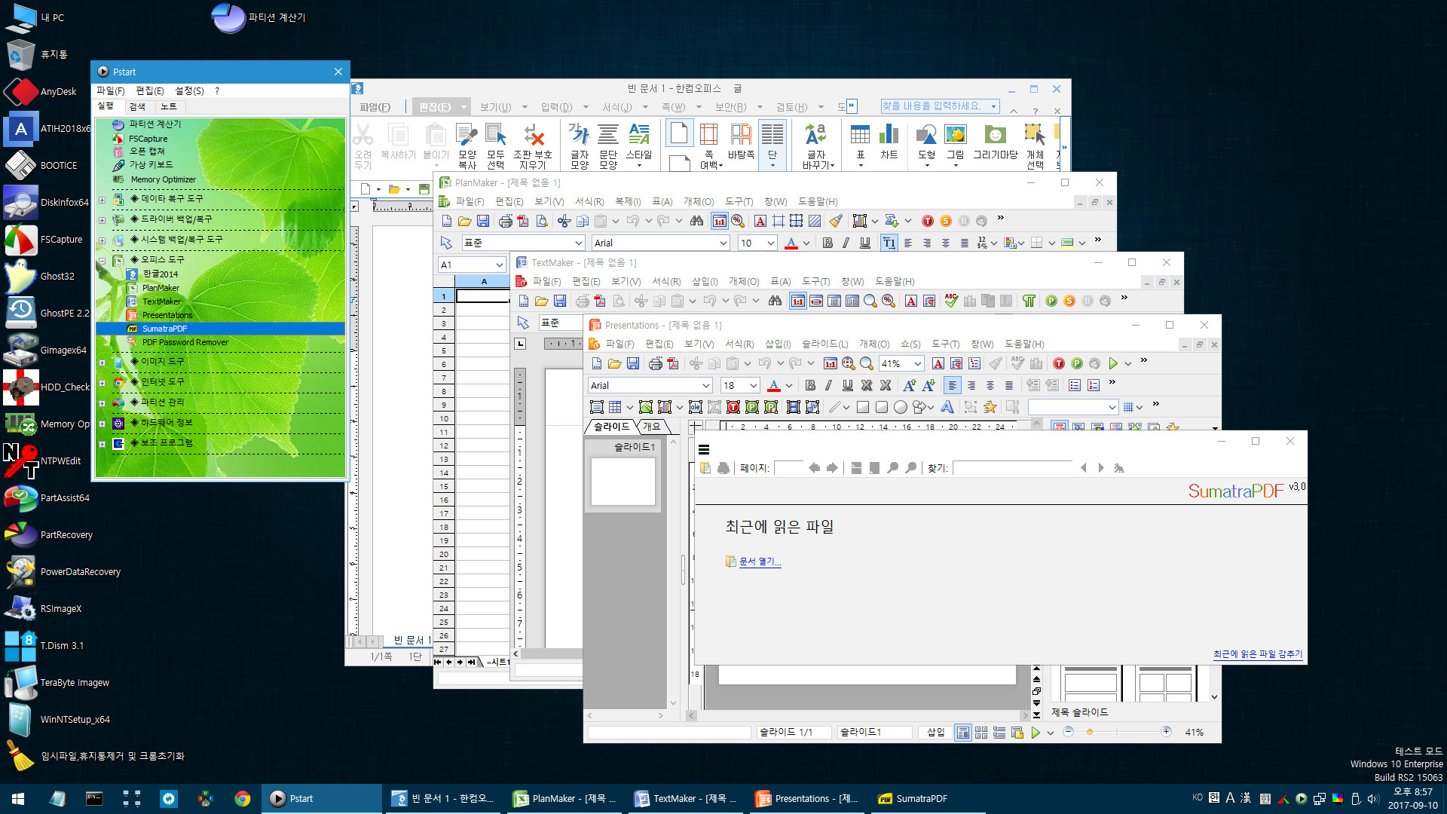Click the 차트 (chart) icon in Hancom Office ribbon
The width and height of the screenshot is (1447, 814).
coord(889,143)
